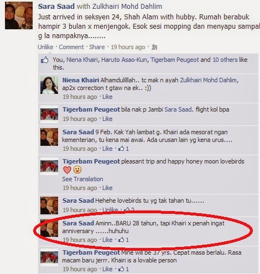Like Tigerbam Peugeot's bila nak p Jambi comment
This screenshot has height=274, width=260.
(x=107, y=119)
